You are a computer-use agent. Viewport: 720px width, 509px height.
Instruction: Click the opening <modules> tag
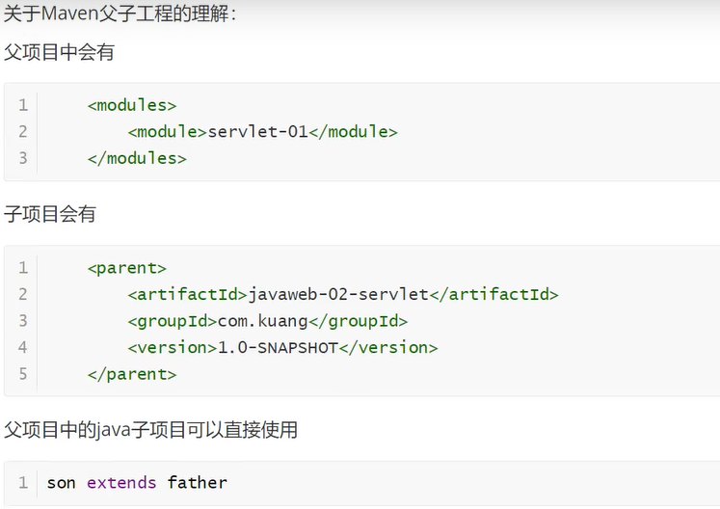[131, 105]
